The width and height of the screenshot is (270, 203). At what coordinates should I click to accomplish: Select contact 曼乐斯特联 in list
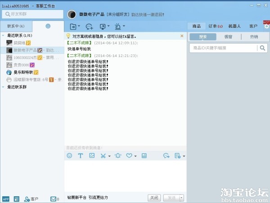pyautogui.click(x=32, y=72)
